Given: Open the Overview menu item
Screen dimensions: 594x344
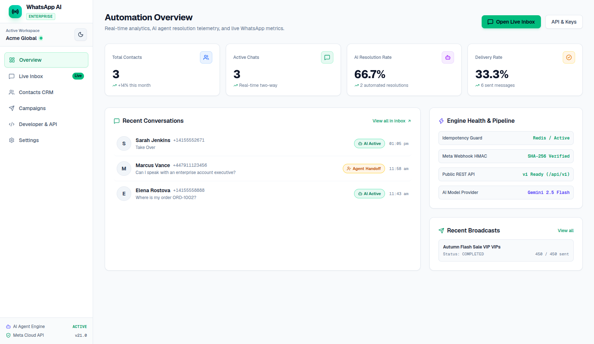Looking at the screenshot, I should tap(46, 60).
